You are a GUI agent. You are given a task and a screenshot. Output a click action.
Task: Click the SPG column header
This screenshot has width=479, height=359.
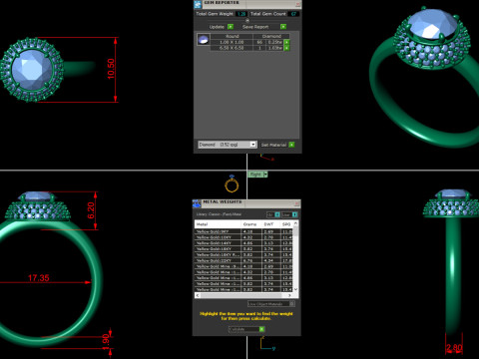coord(286,224)
